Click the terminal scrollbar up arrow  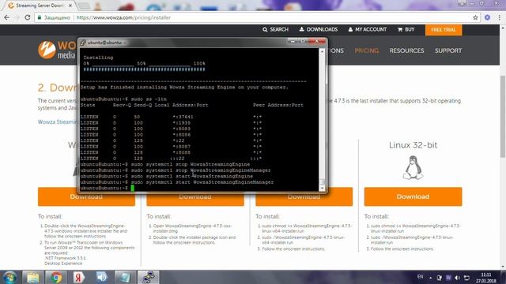(x=322, y=51)
